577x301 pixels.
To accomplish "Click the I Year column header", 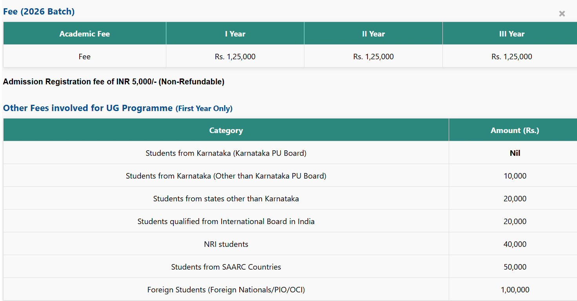I will click(235, 34).
